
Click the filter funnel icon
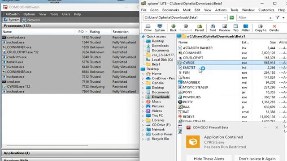(278, 17)
